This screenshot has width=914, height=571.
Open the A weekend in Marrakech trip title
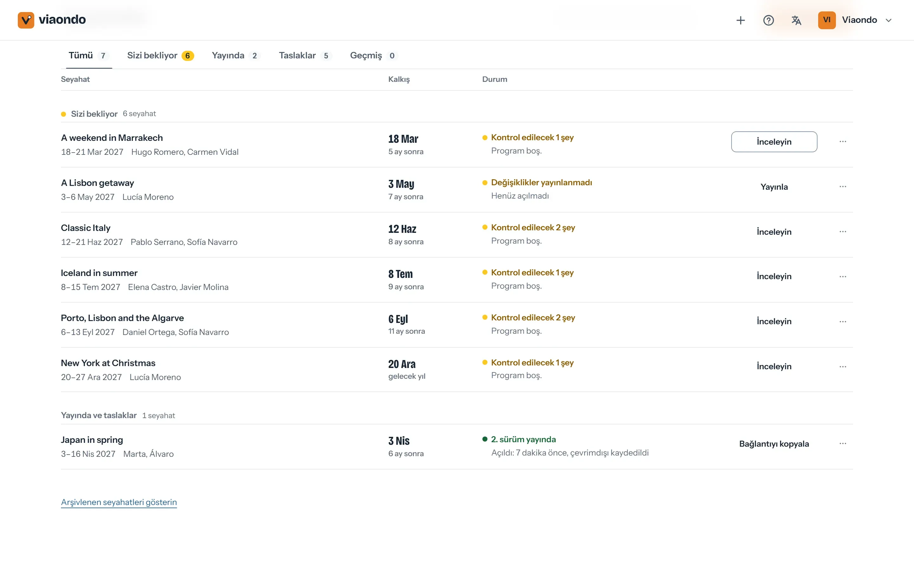[x=112, y=138]
